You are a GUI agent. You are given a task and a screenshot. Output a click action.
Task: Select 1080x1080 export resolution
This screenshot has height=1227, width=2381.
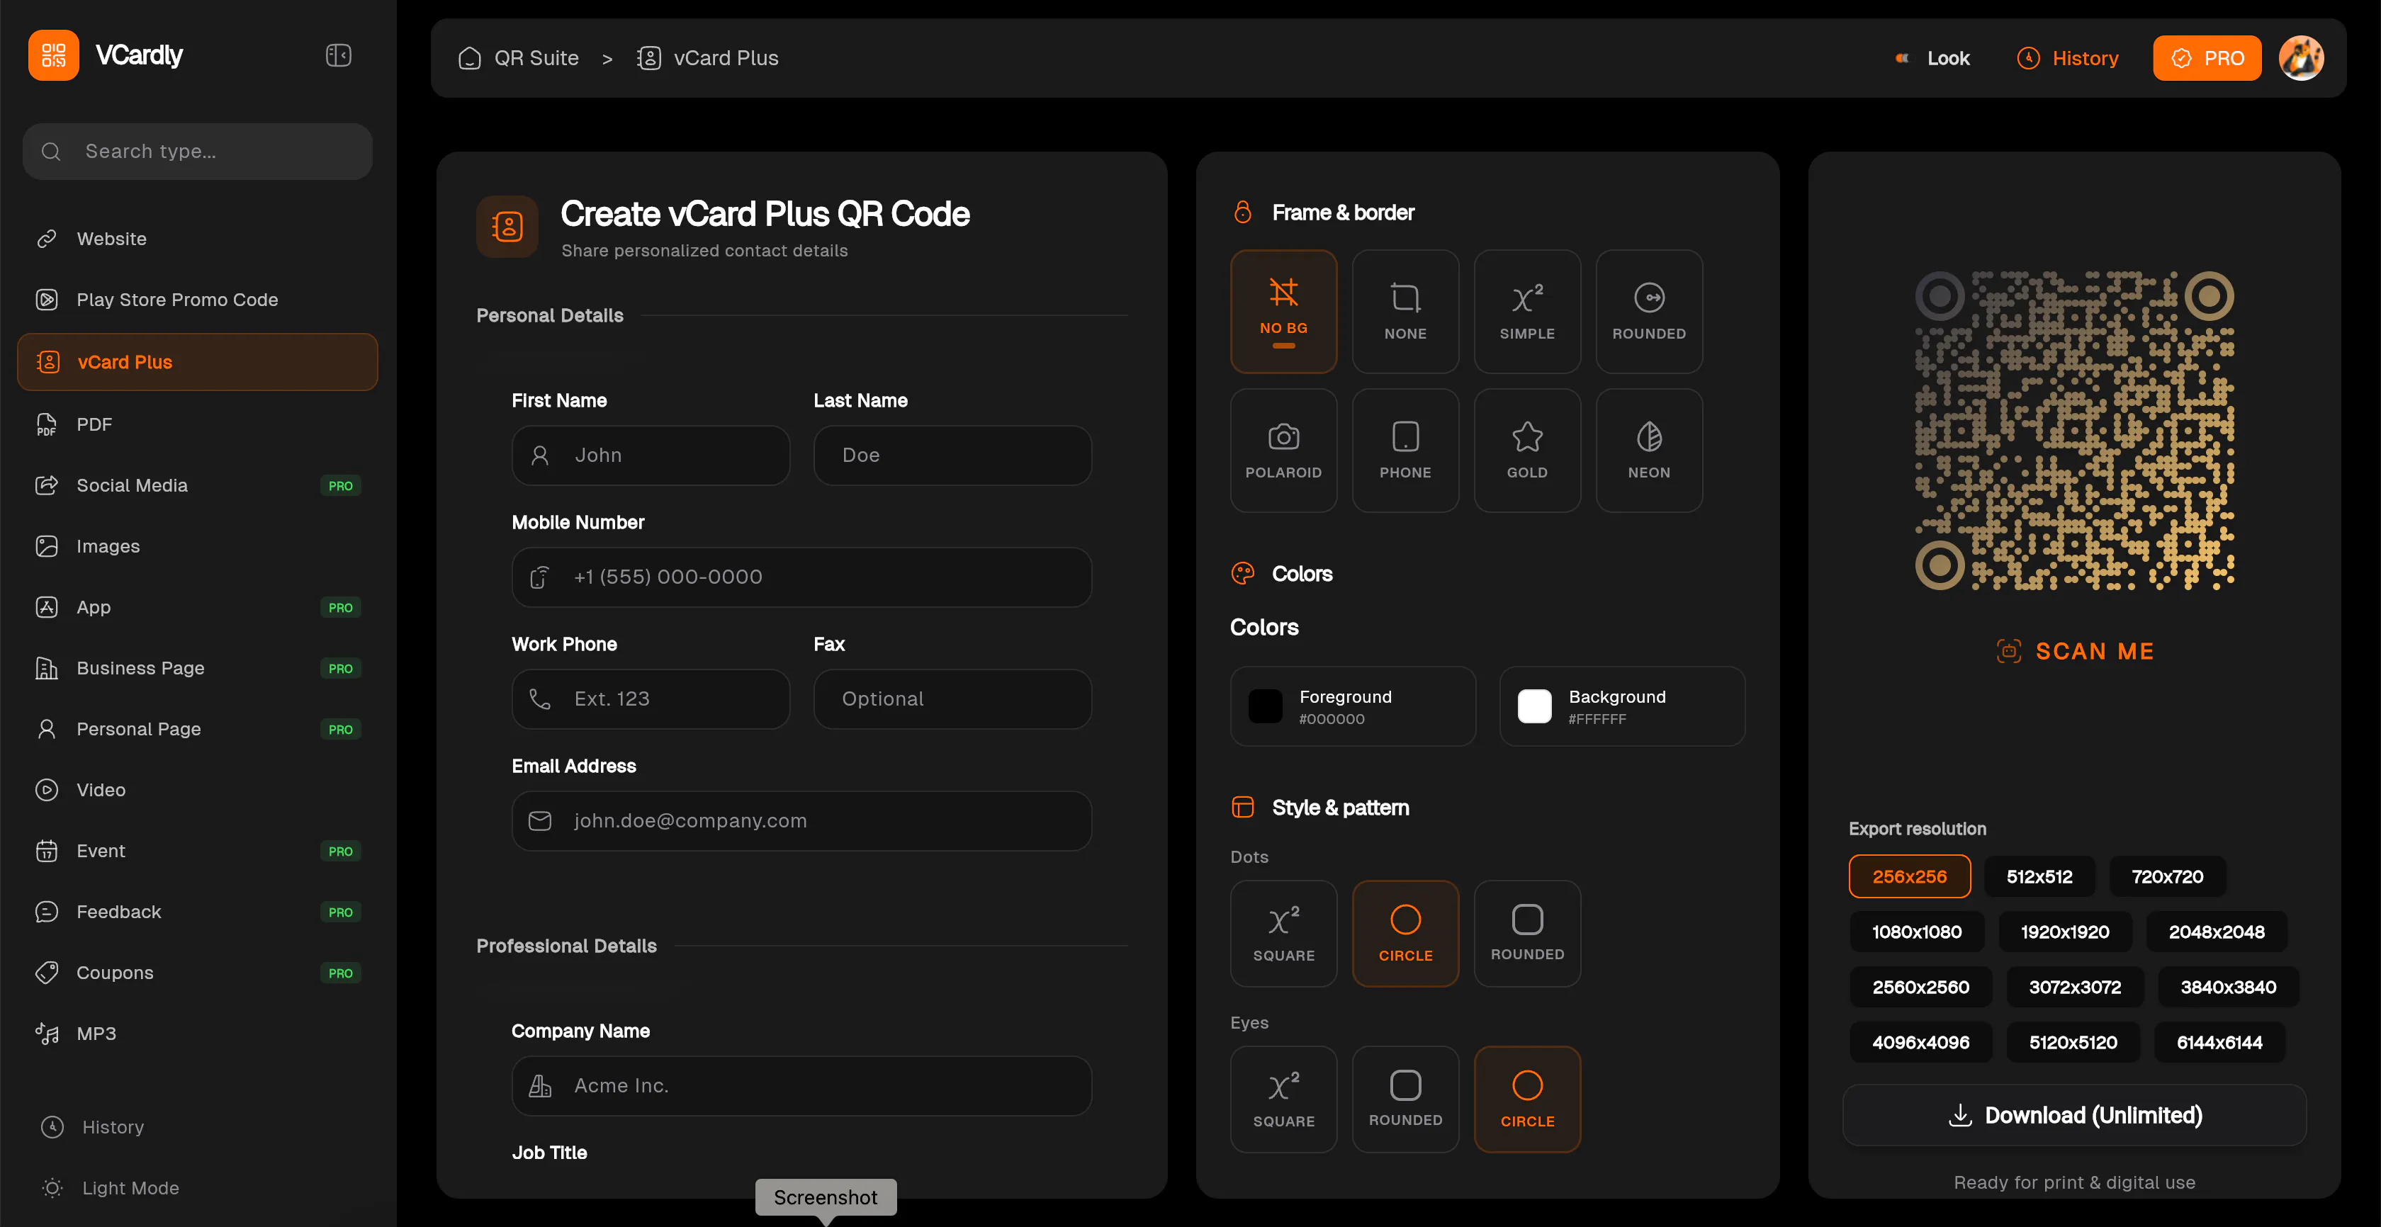pyautogui.click(x=1917, y=932)
